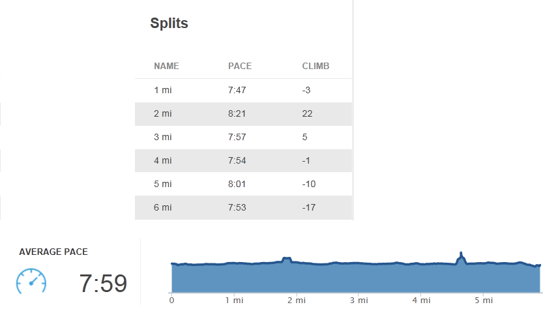Viewport: 543px width, 309px height.
Task: Click the 3 mi axis label on chart
Action: (359, 301)
